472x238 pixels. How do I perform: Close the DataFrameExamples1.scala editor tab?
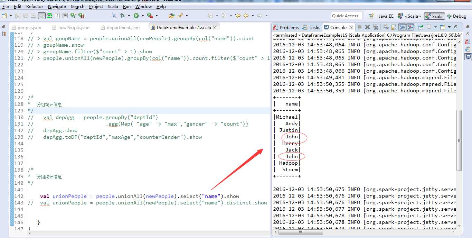215,27
